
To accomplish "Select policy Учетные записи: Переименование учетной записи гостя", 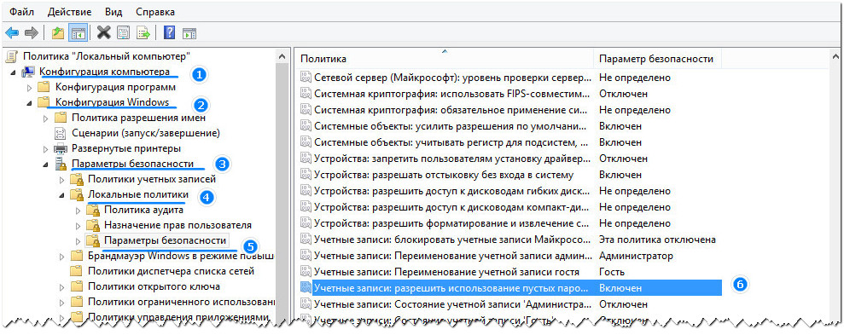I will 446,272.
